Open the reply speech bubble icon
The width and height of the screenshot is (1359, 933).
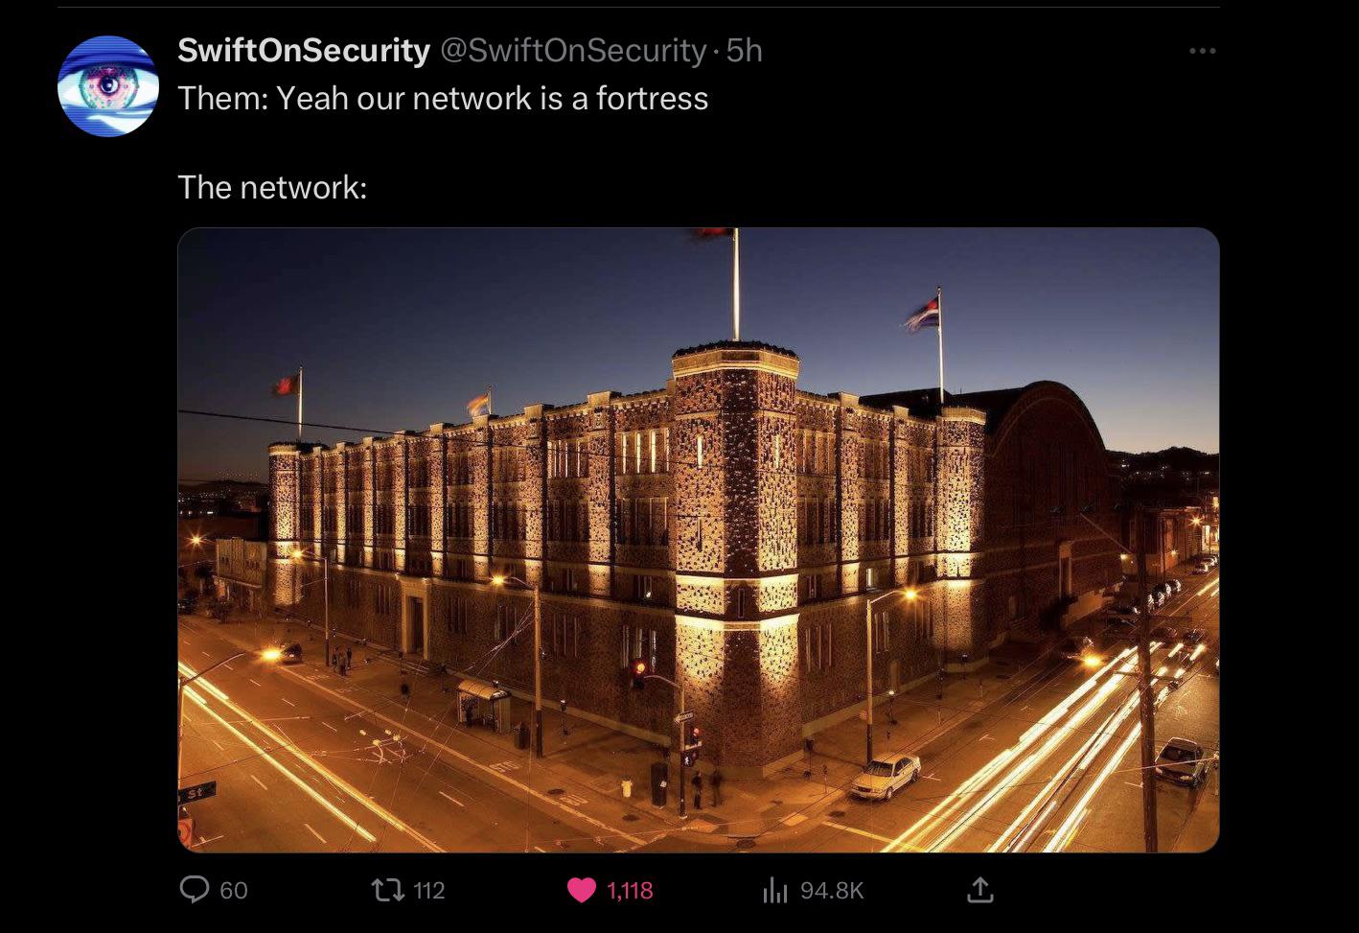coord(195,891)
